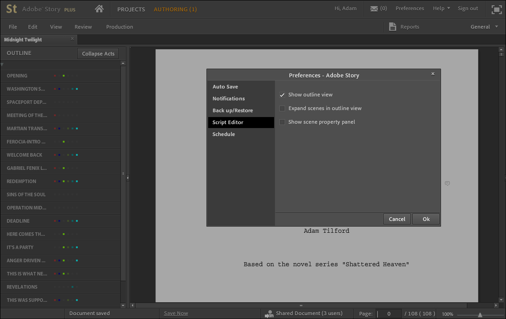Click the Adobe Story St logo
The height and width of the screenshot is (319, 506).
point(11,9)
